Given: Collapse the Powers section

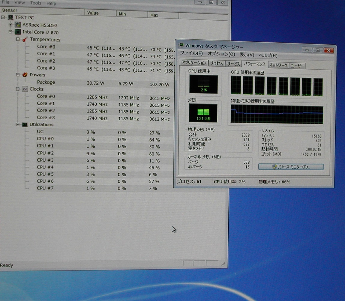Looking at the screenshot, I should [x=18, y=75].
